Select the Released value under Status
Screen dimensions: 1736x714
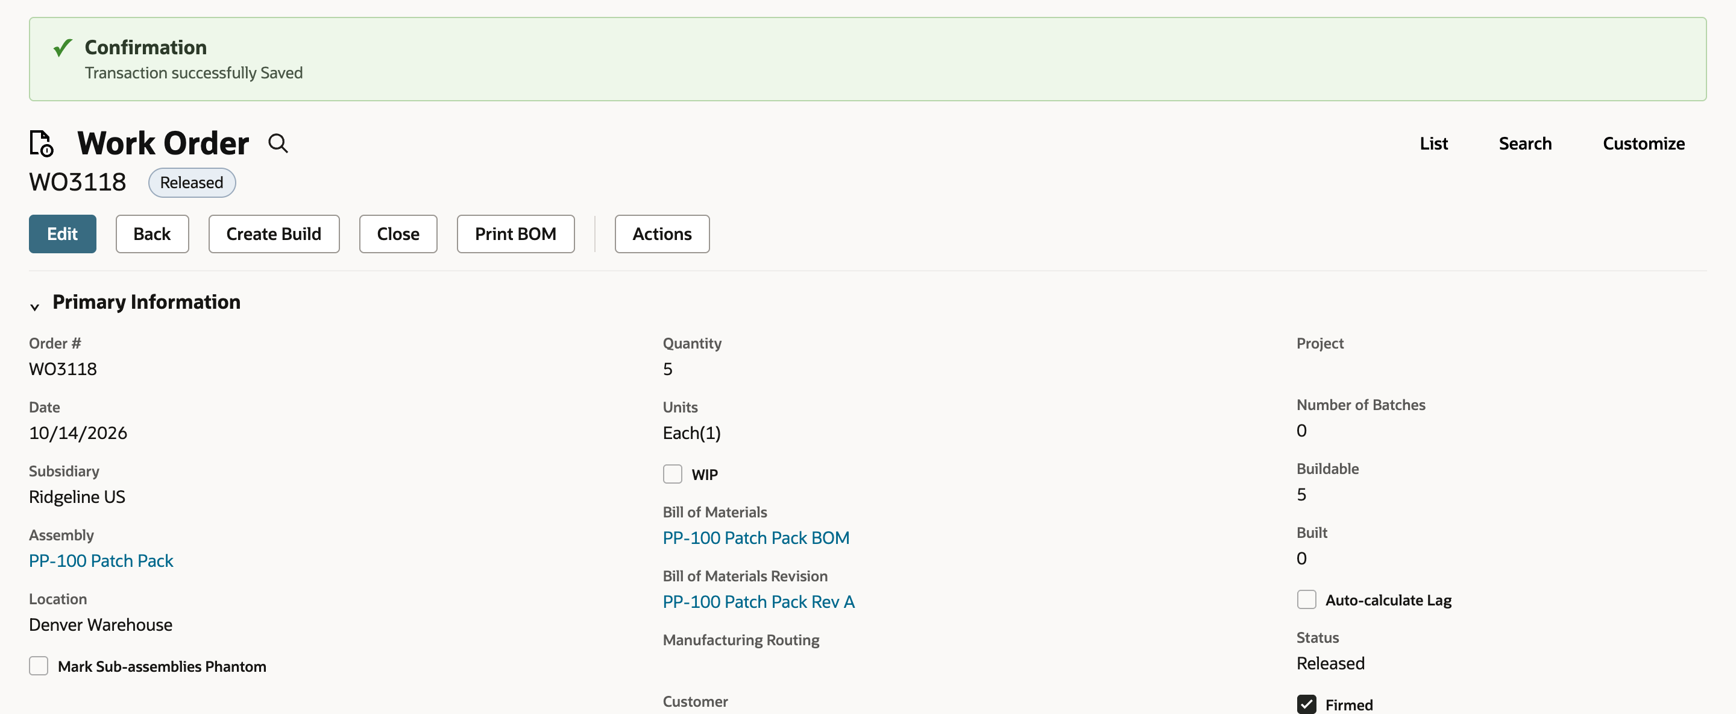tap(1330, 663)
